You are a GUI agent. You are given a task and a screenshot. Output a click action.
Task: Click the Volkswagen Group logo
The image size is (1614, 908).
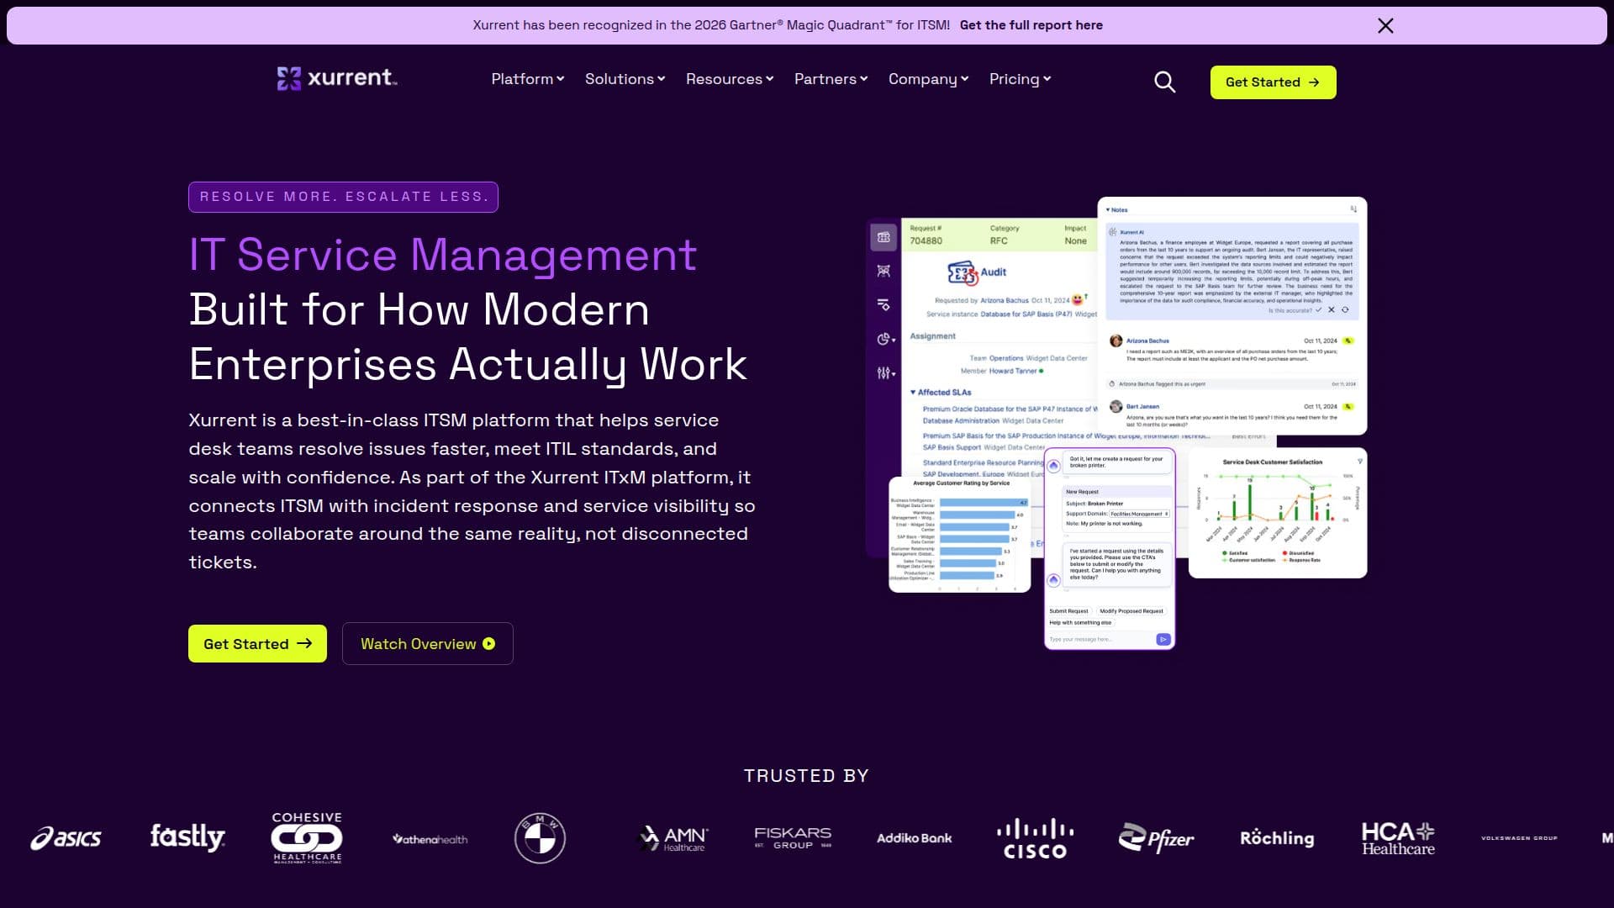(x=1519, y=838)
